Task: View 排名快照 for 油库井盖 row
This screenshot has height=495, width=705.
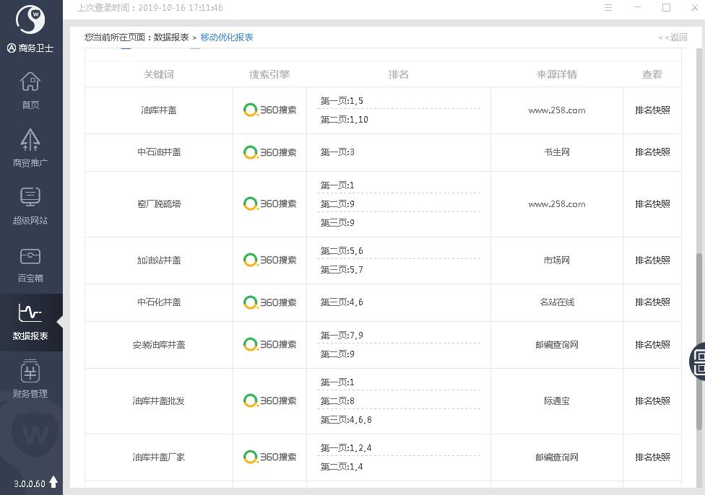Action: [652, 110]
